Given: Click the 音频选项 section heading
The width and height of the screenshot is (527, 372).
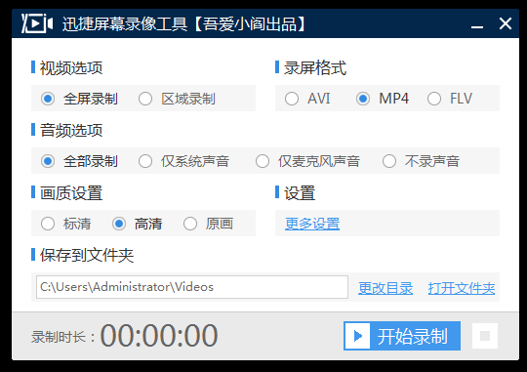Looking at the screenshot, I should pos(71,130).
